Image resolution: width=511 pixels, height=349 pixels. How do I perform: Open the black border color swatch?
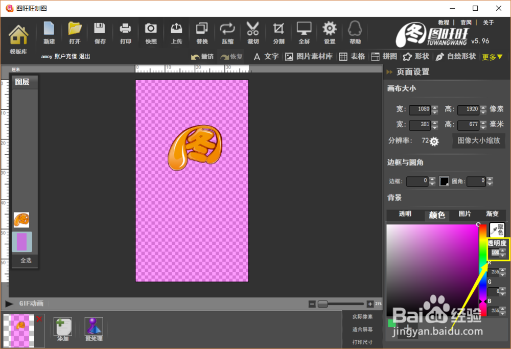tap(444, 181)
